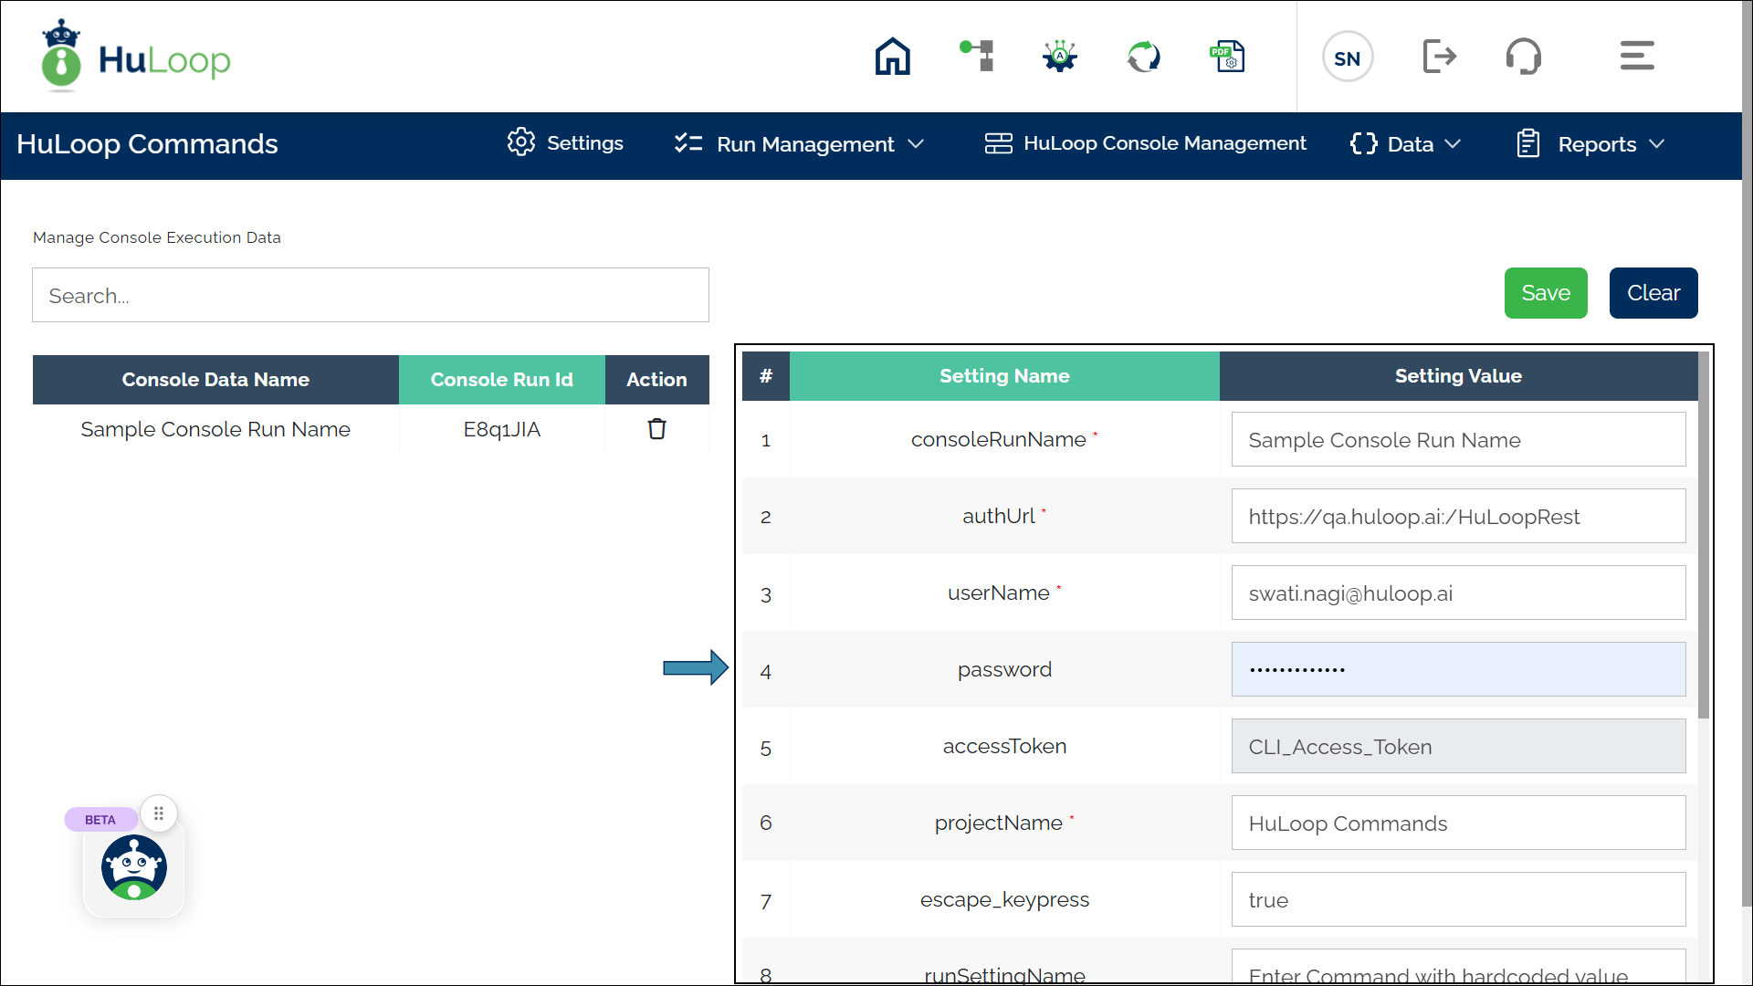Image resolution: width=1753 pixels, height=986 pixels.
Task: Click the password value field
Action: pyautogui.click(x=1457, y=669)
